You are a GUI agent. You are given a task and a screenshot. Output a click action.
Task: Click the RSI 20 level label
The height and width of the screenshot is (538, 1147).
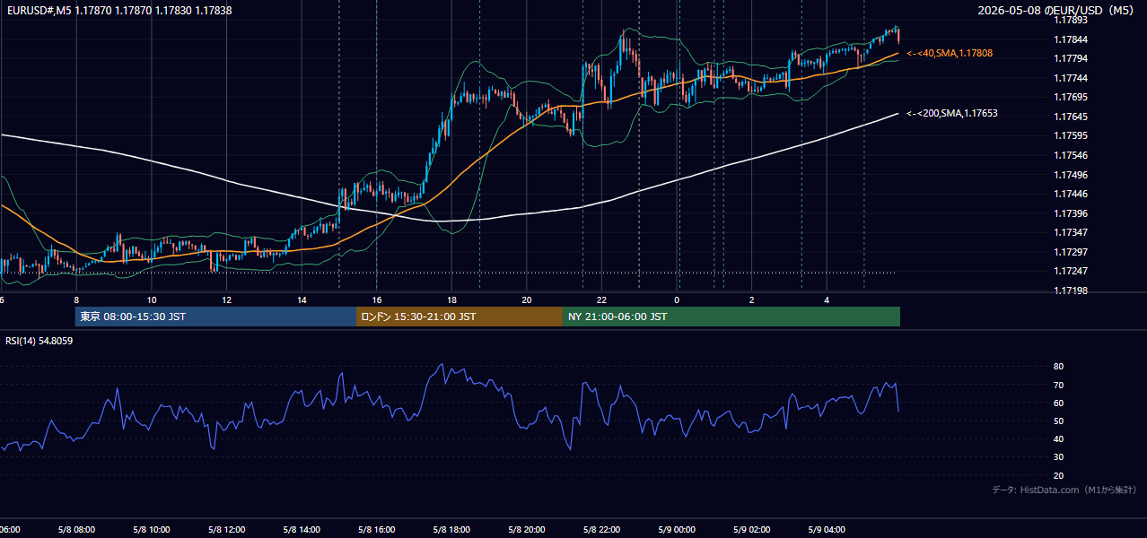pos(1058,475)
